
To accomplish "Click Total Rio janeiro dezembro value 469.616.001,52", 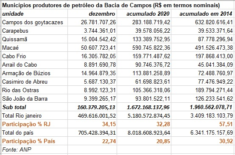I will point(97,116).
